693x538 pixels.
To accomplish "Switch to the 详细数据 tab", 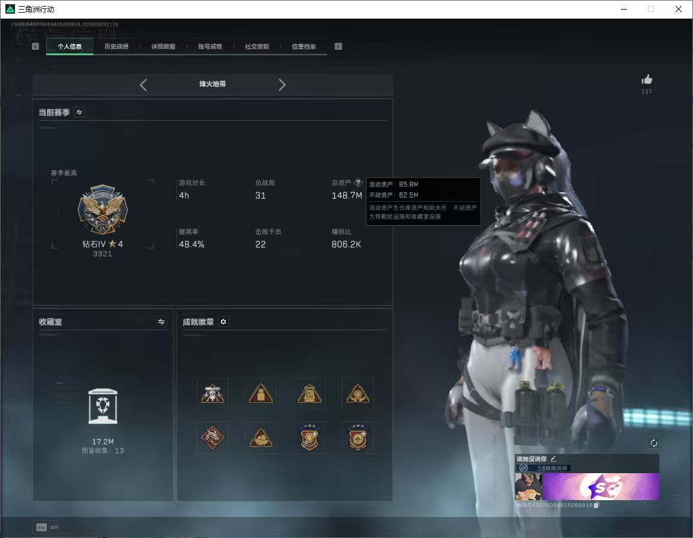I will (x=163, y=46).
